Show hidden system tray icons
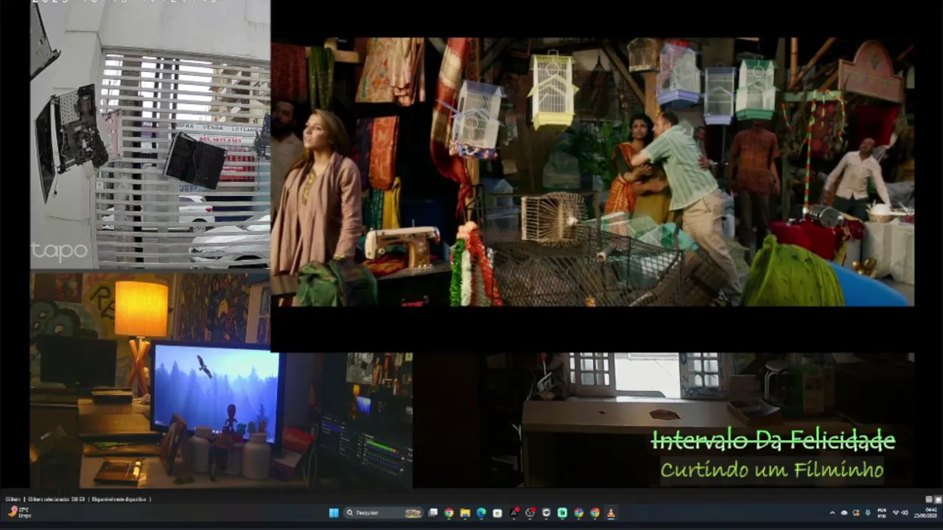The width and height of the screenshot is (943, 530). (832, 513)
